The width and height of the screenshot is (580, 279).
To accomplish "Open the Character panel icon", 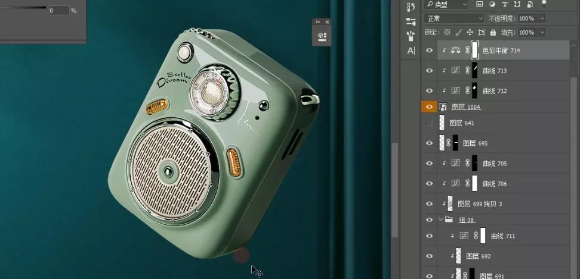I will (x=411, y=51).
